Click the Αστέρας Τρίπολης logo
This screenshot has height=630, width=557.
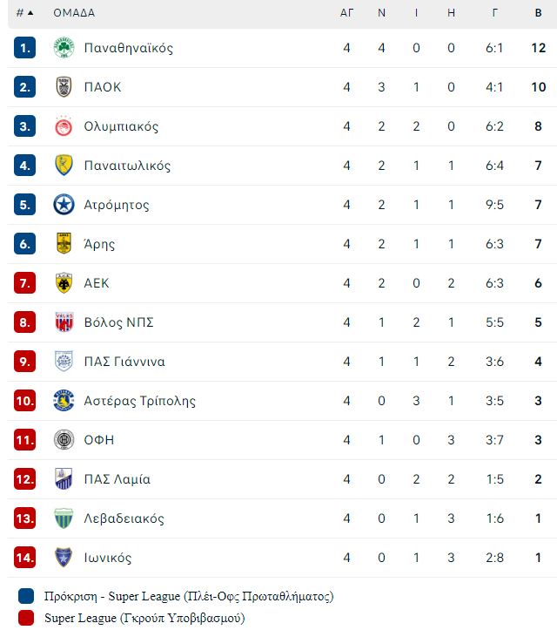tap(64, 401)
